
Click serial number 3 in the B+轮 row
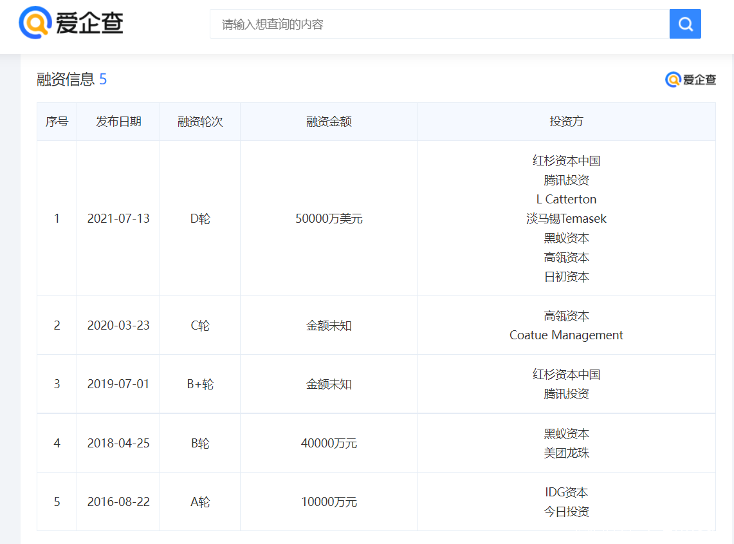coord(57,384)
